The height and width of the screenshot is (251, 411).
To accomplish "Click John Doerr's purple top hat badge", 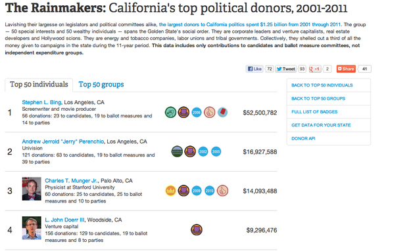I will tap(197, 230).
